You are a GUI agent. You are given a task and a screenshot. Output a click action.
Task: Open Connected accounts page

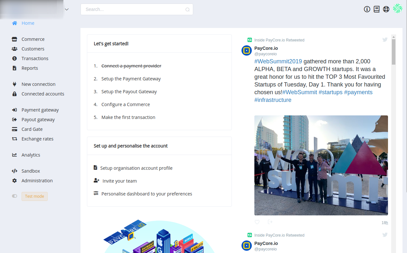43,94
